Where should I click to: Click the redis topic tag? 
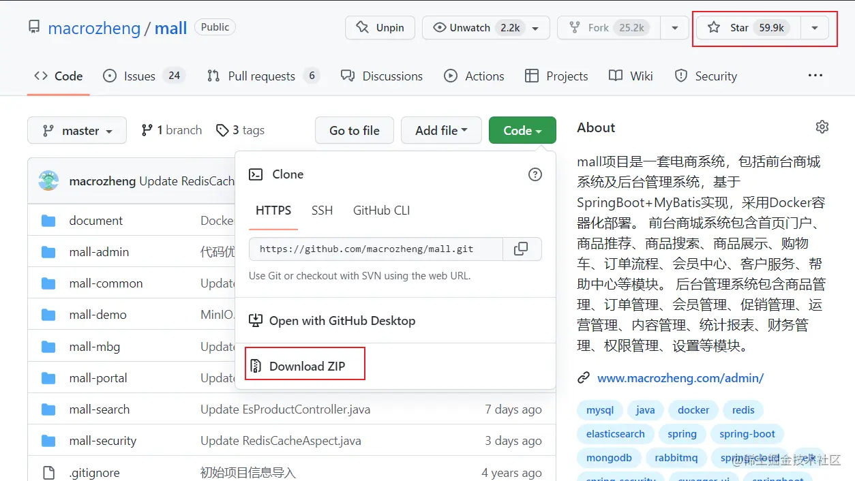coord(743,410)
